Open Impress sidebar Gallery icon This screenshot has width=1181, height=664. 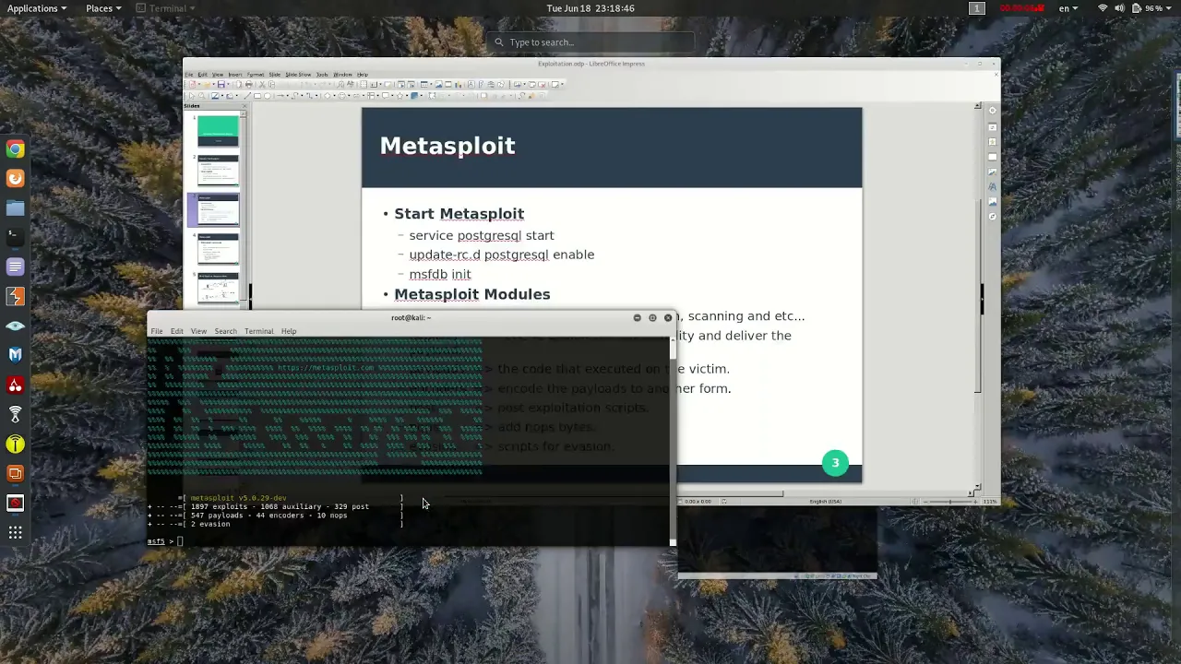pos(993,201)
